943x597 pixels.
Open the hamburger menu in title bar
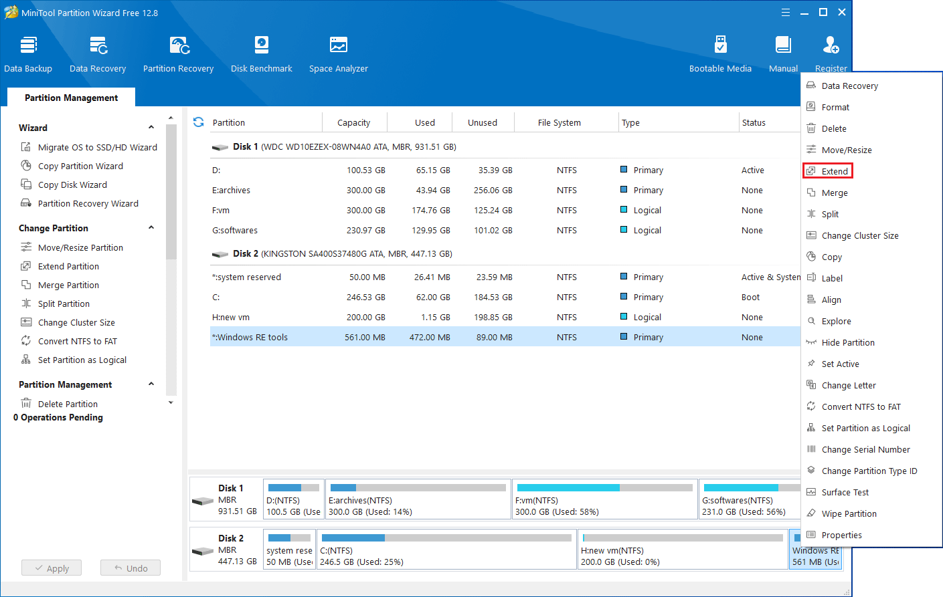[x=786, y=13]
